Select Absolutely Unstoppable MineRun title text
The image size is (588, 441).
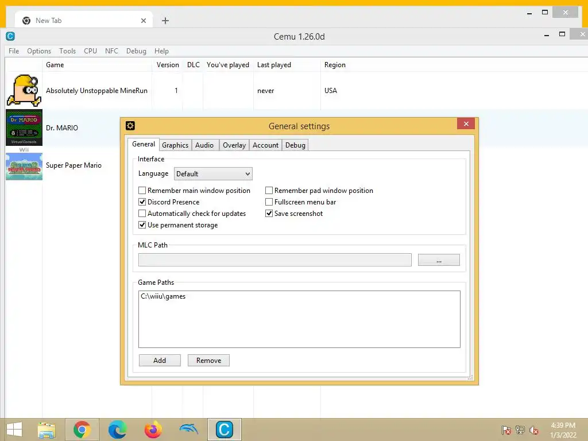96,91
